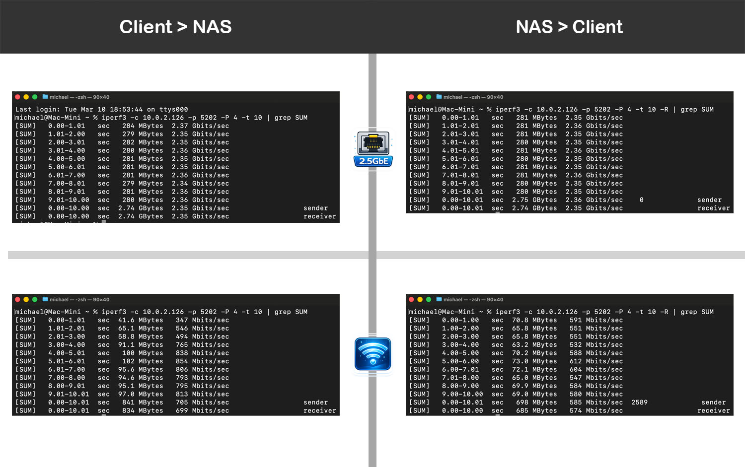Close the Wi-Fi terminal starting at 591 Mbits/sec
Image resolution: width=745 pixels, height=467 pixels.
coord(411,299)
